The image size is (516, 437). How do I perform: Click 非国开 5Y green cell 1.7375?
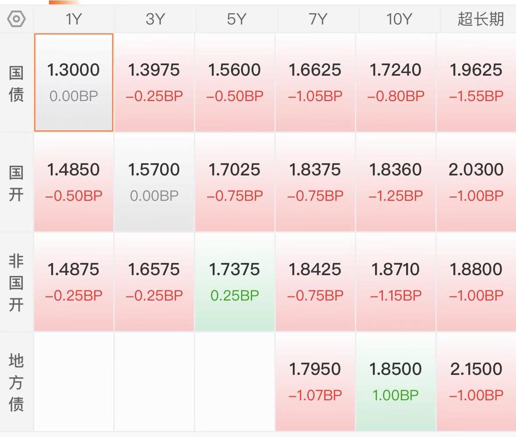point(235,282)
